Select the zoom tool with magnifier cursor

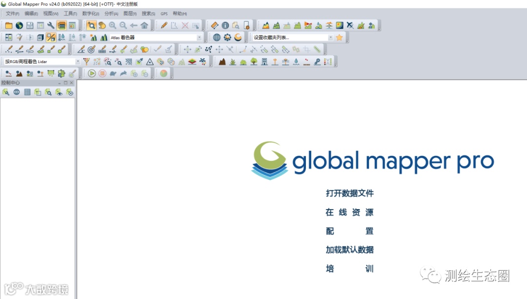click(x=91, y=25)
